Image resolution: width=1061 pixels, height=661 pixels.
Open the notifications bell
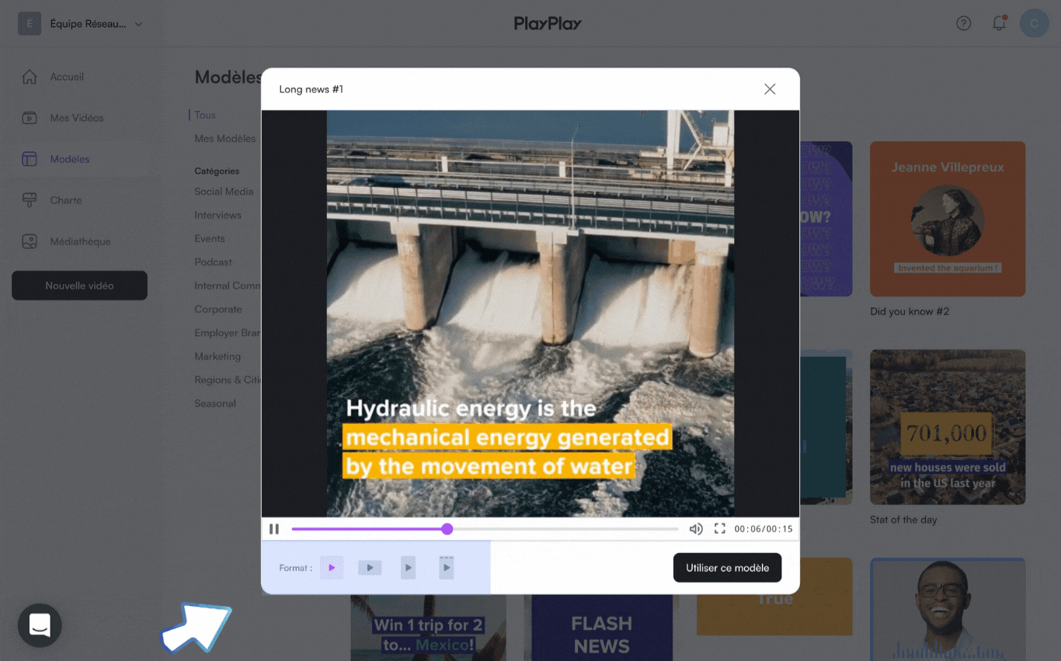[x=1000, y=23]
